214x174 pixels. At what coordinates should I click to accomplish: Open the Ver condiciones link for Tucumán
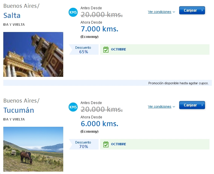pos(159,107)
